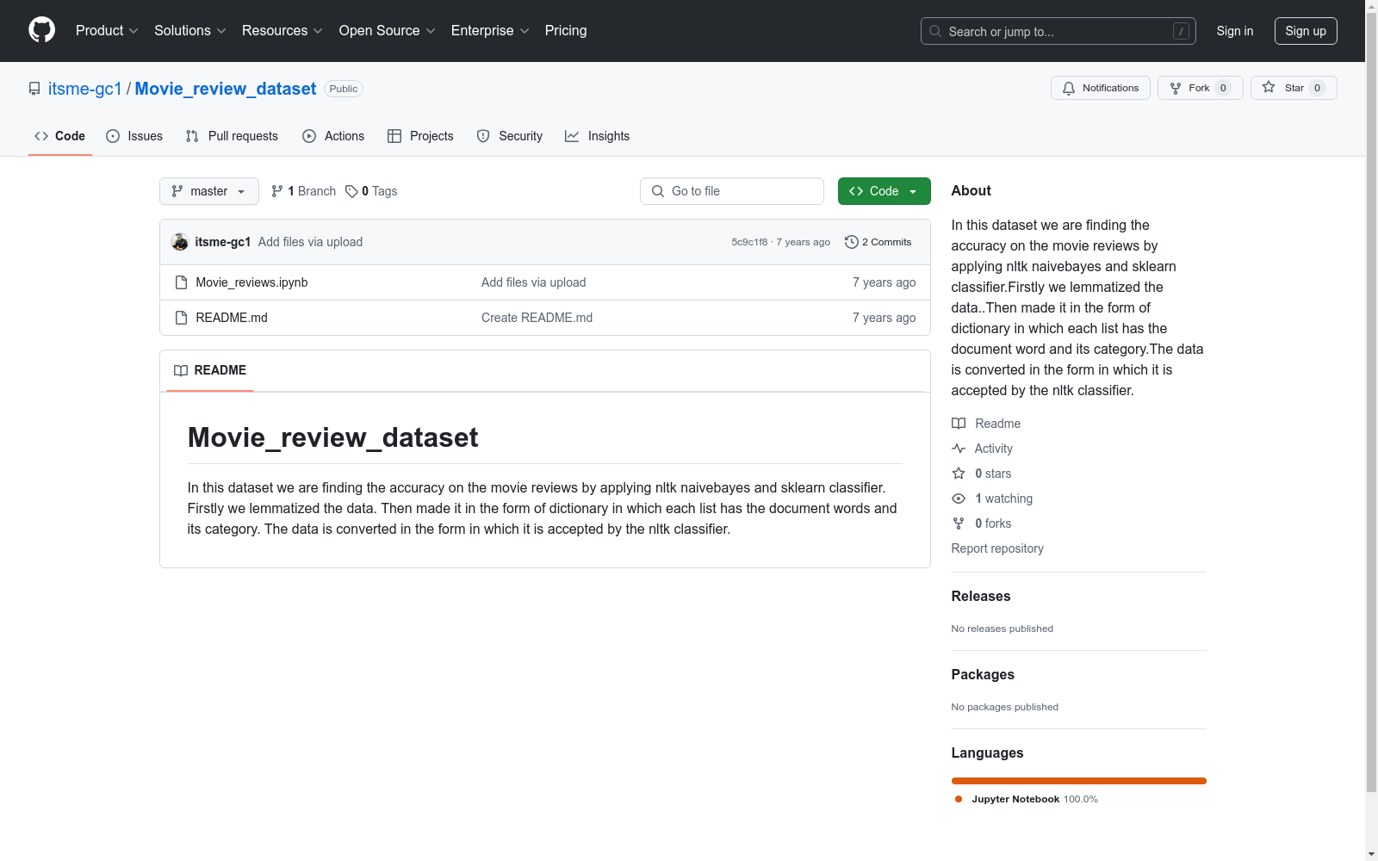Open the Pricing page
Screen dimensions: 1378x861
click(x=566, y=30)
